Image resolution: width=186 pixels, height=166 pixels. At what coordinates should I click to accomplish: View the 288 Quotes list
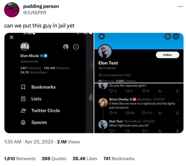click(x=54, y=158)
